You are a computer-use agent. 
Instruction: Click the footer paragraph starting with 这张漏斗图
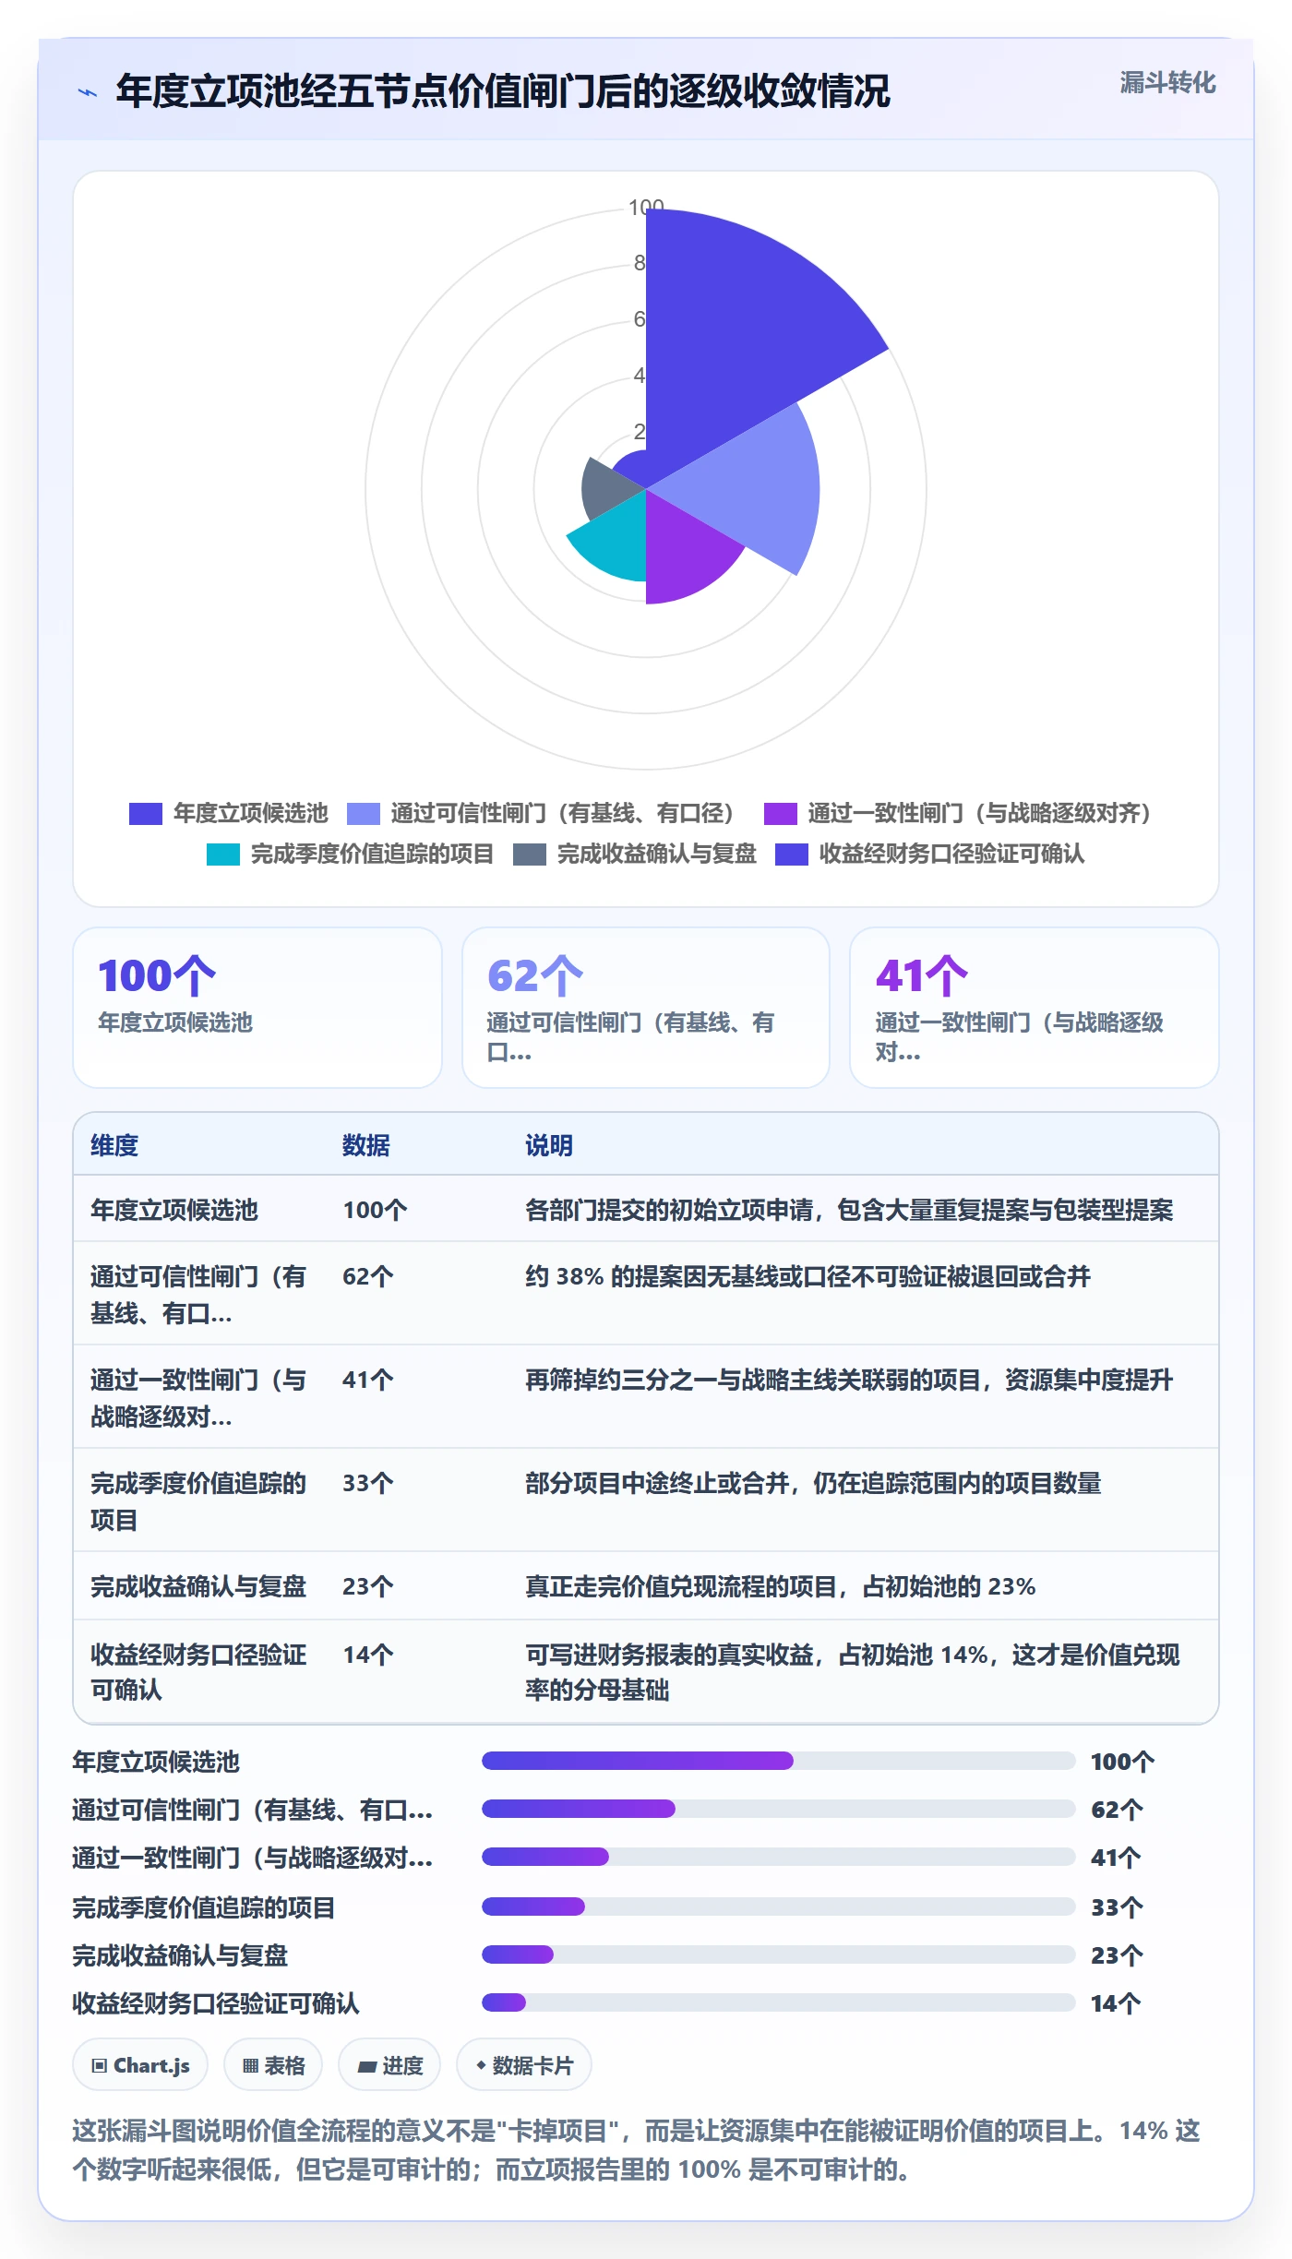pos(637,2150)
